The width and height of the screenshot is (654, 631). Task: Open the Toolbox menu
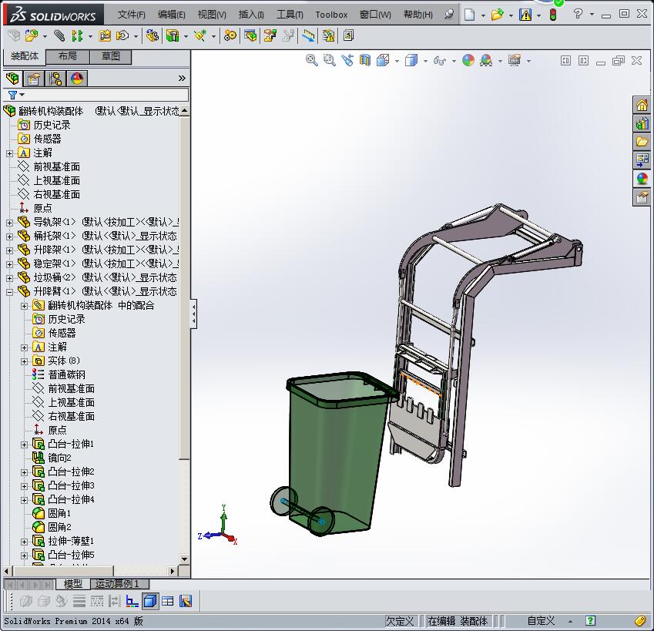click(331, 15)
